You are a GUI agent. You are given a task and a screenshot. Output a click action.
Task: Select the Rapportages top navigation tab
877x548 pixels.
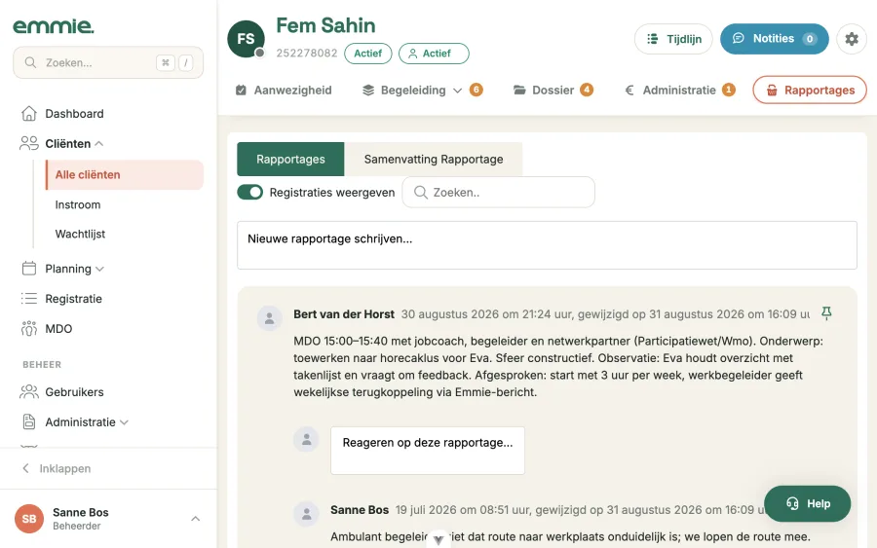(x=810, y=90)
